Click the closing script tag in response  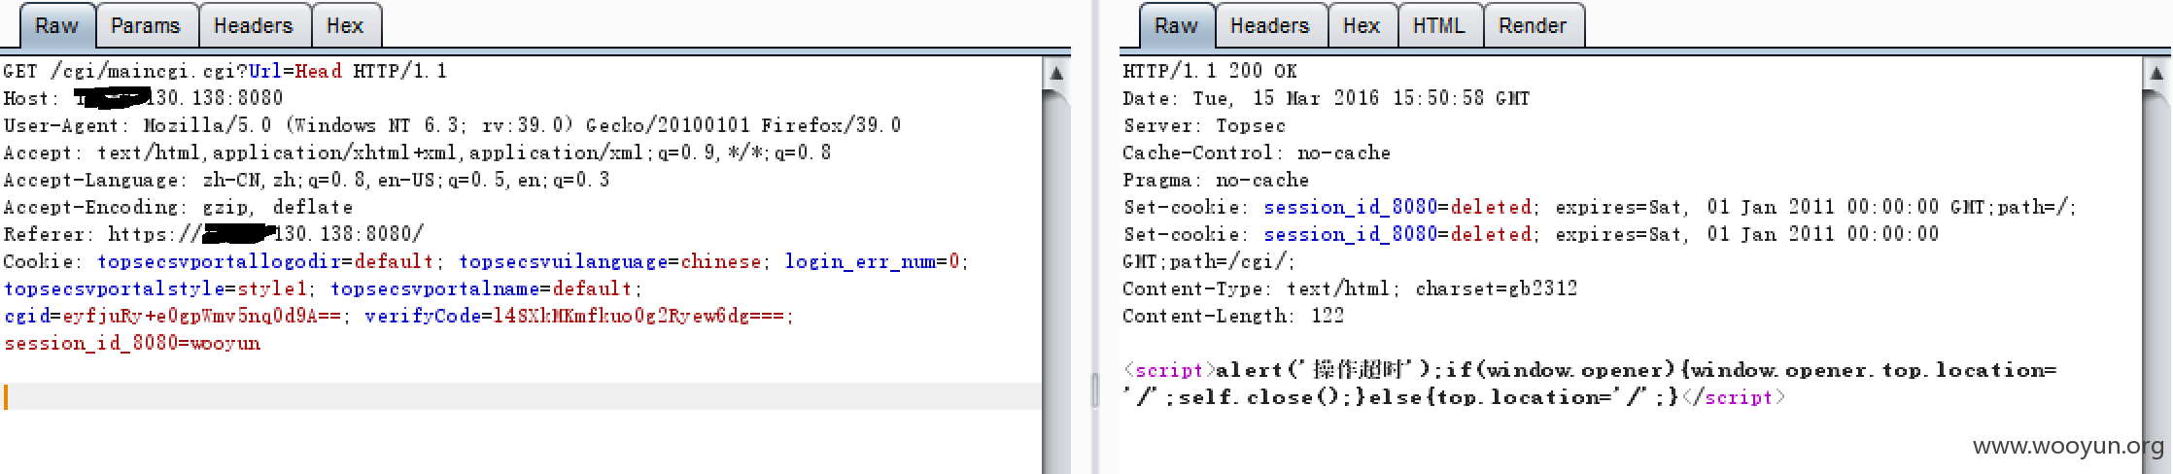pos(1733,397)
